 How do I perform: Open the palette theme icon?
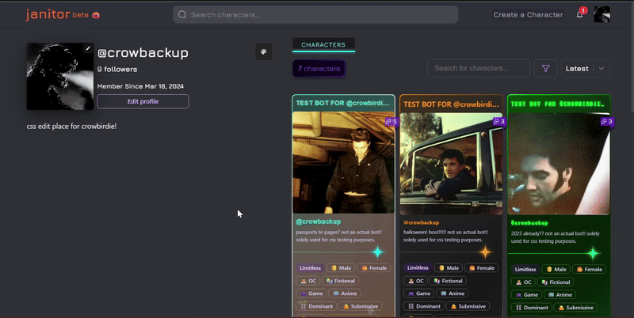264,51
